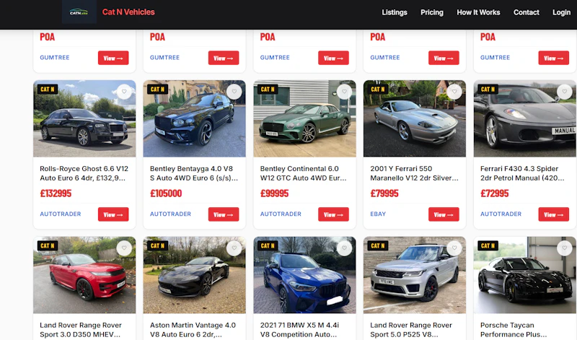Image resolution: width=577 pixels, height=340 pixels.
Task: Open black Porsche Taycan photo
Action: tap(525, 275)
